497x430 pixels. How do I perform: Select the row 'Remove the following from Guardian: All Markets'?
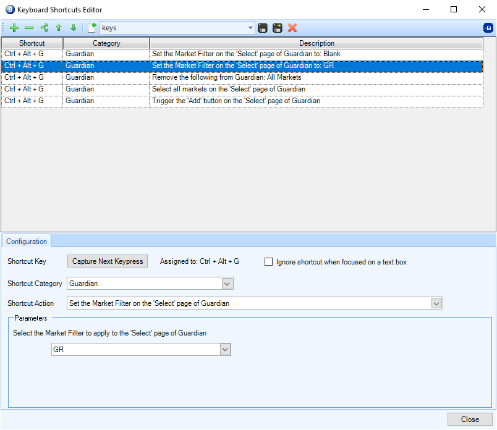pos(242,78)
